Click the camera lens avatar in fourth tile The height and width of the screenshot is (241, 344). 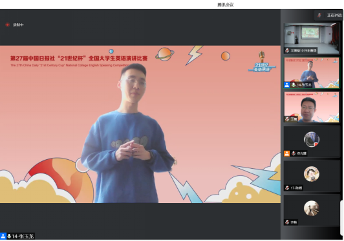[312, 139]
